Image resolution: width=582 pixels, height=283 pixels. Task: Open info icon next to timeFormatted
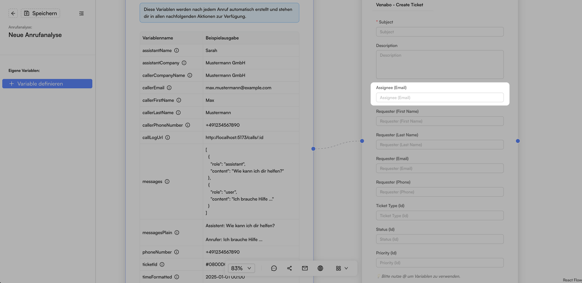point(177,277)
